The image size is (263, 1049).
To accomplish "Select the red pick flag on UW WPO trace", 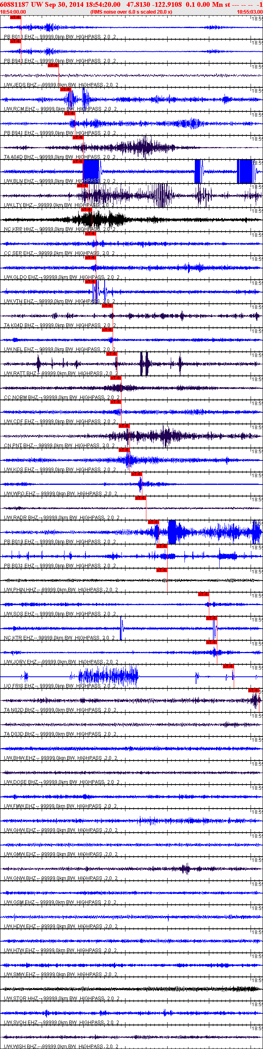I will tap(137, 474).
